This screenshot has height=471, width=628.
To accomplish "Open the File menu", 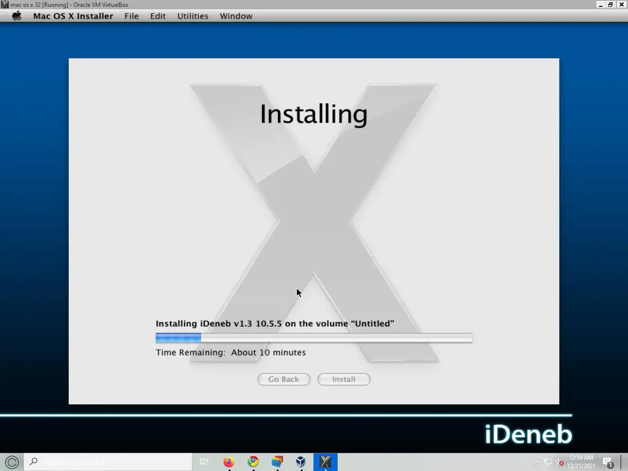I will click(131, 16).
